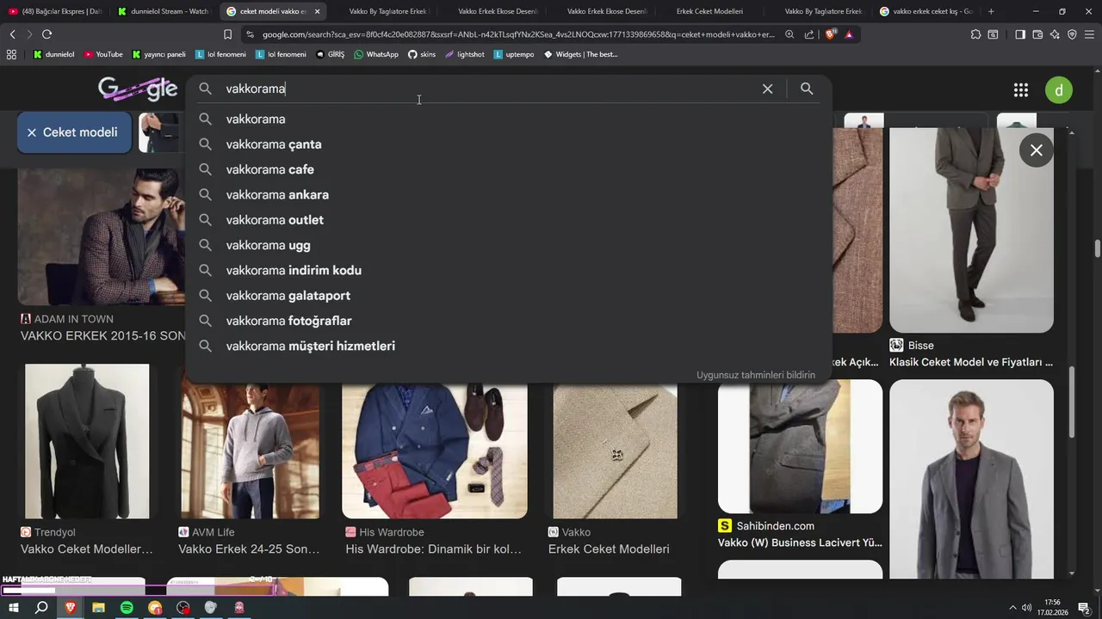Select the 'vakkorama indirim kodu' suggestion
This screenshot has height=619, width=1102.
(508, 270)
